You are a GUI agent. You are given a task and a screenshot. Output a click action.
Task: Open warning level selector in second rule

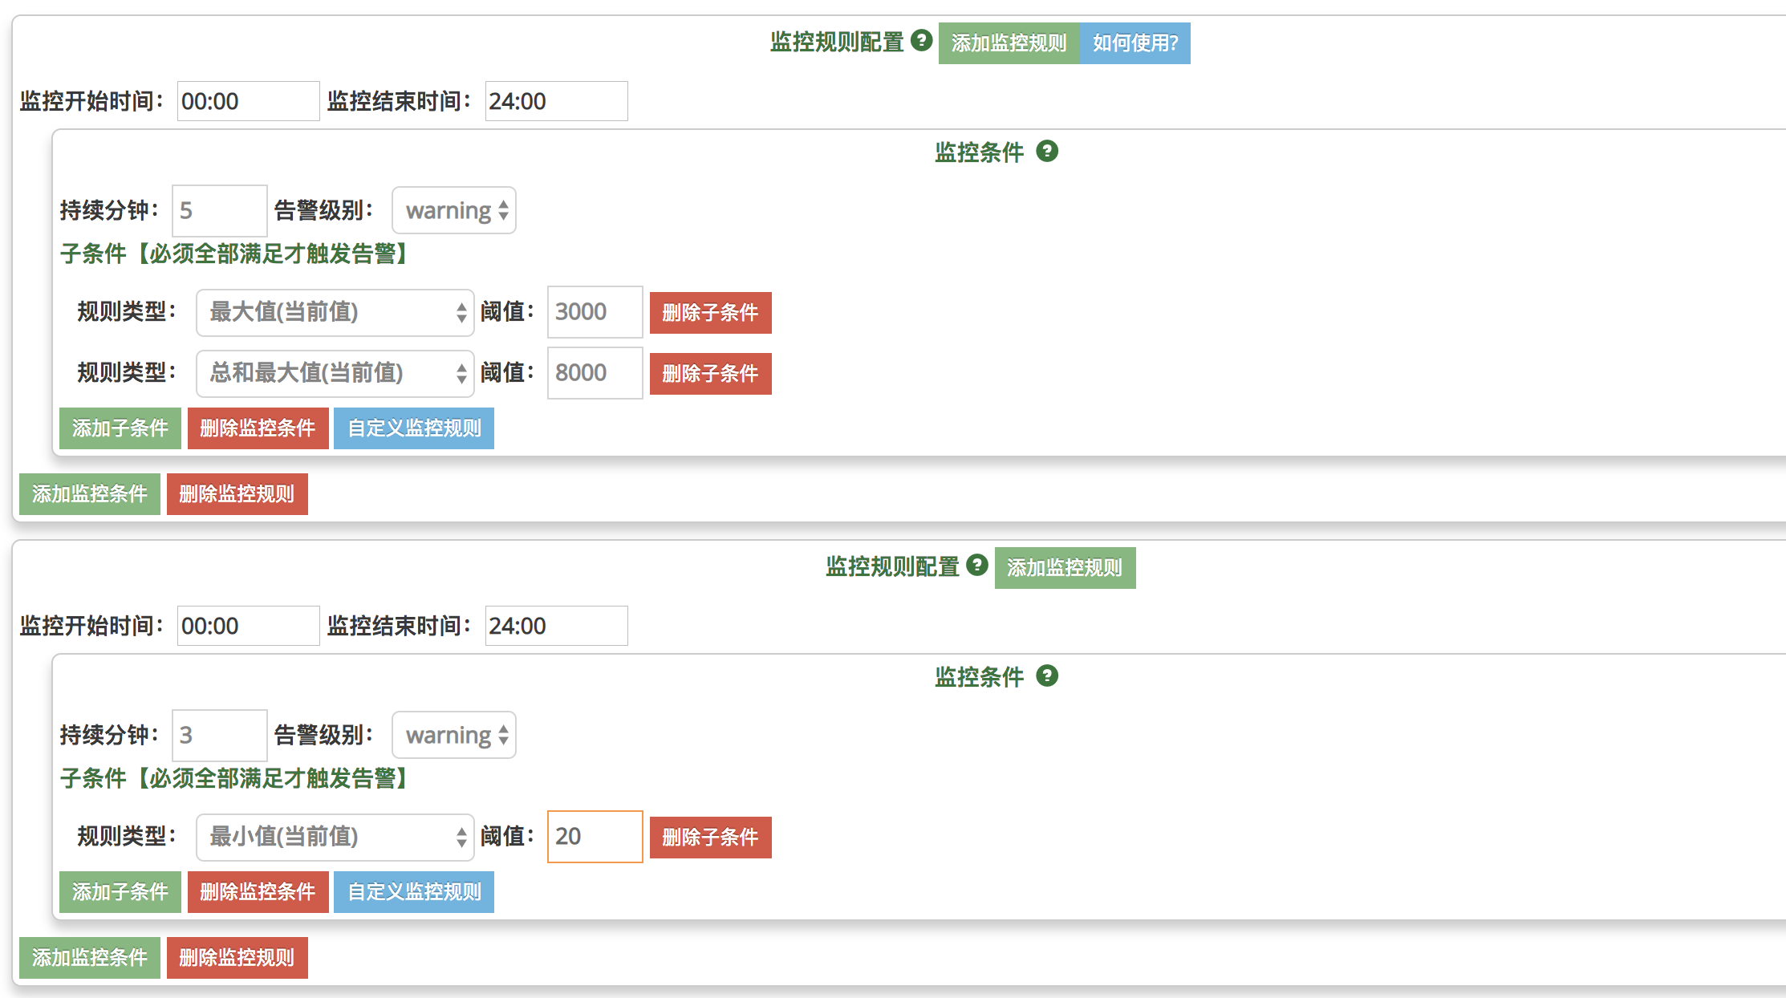(454, 735)
